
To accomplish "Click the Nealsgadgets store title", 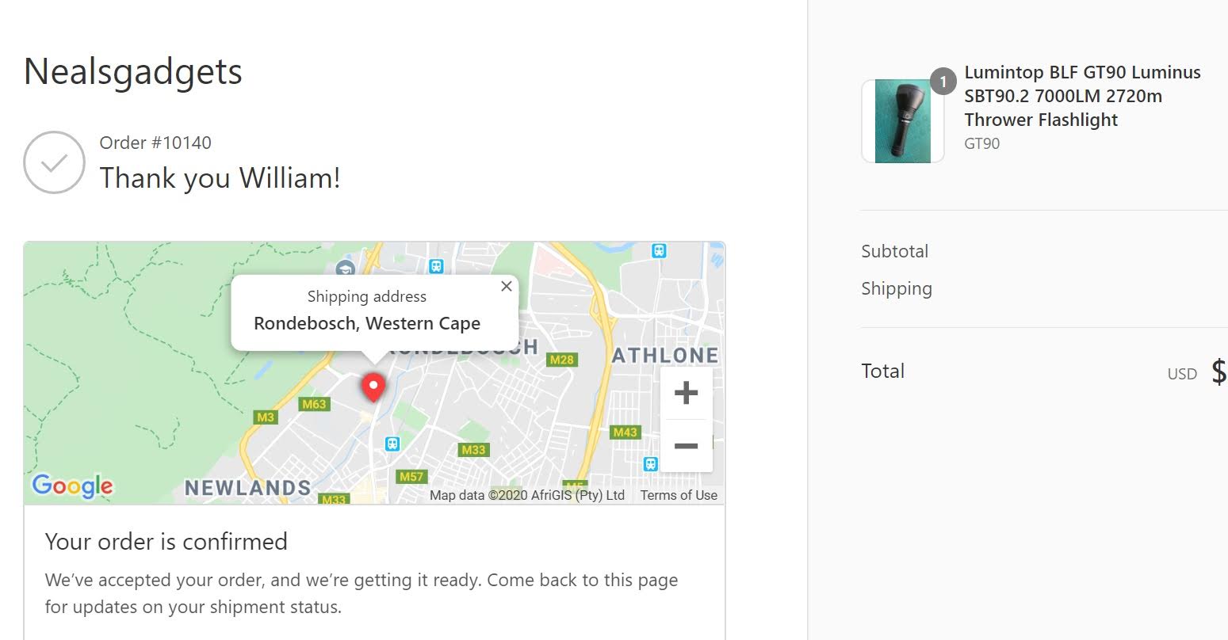I will pos(133,72).
